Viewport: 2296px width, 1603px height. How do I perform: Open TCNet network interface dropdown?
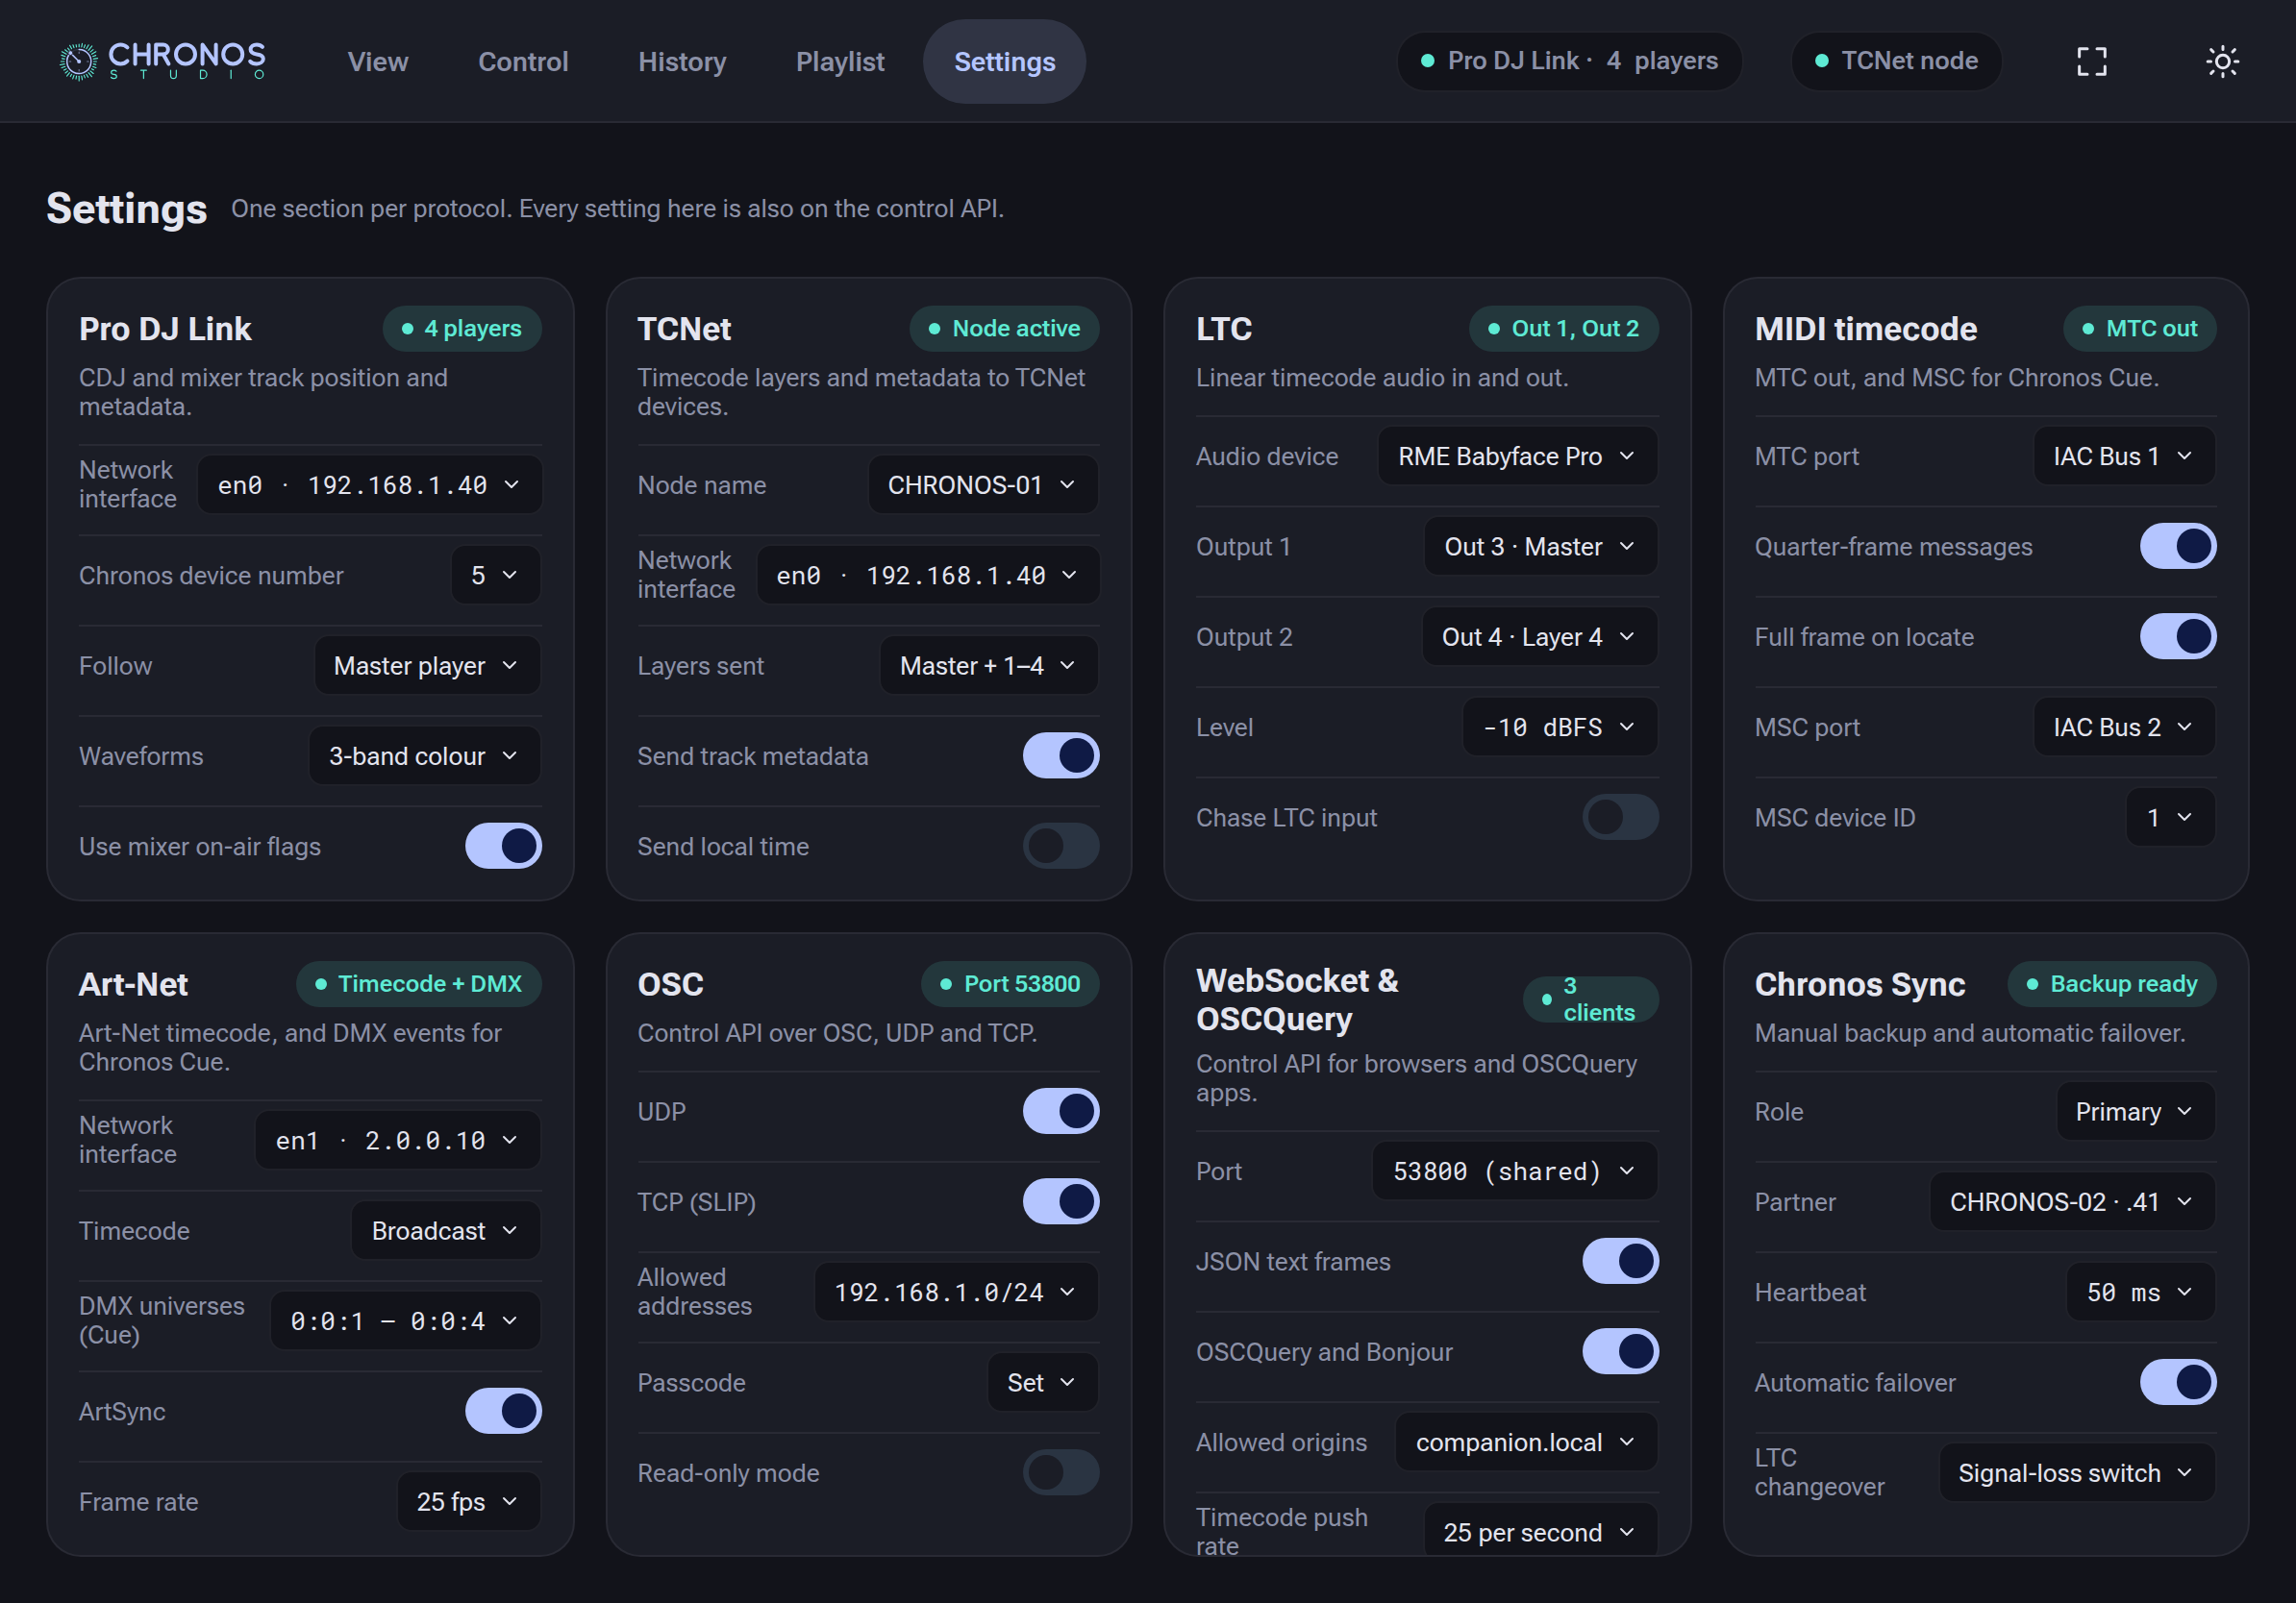[x=928, y=575]
